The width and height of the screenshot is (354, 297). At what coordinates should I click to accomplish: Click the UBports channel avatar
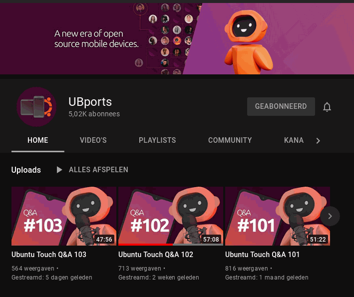[37, 107]
